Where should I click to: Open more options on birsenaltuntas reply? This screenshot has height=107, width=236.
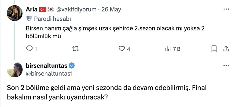coord(226,65)
